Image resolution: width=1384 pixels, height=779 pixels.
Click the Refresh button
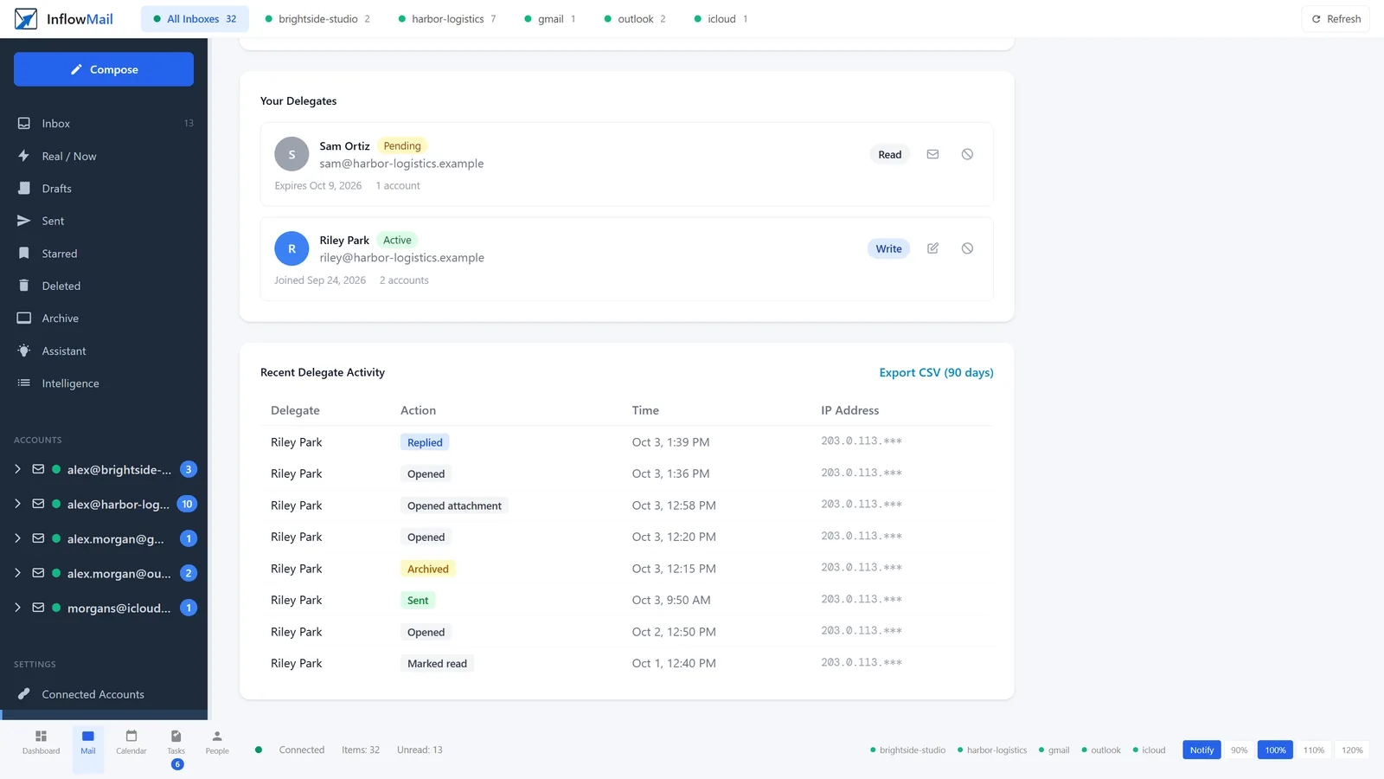(1336, 19)
